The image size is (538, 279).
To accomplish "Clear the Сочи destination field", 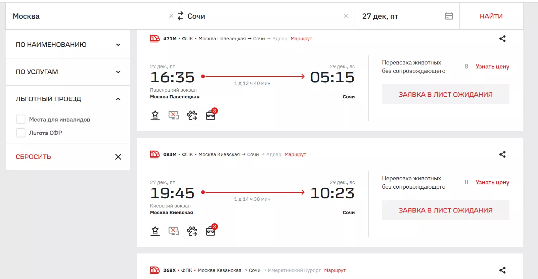I will pyautogui.click(x=346, y=16).
